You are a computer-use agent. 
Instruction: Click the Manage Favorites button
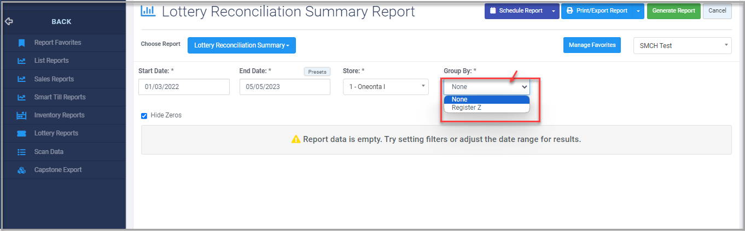click(592, 45)
